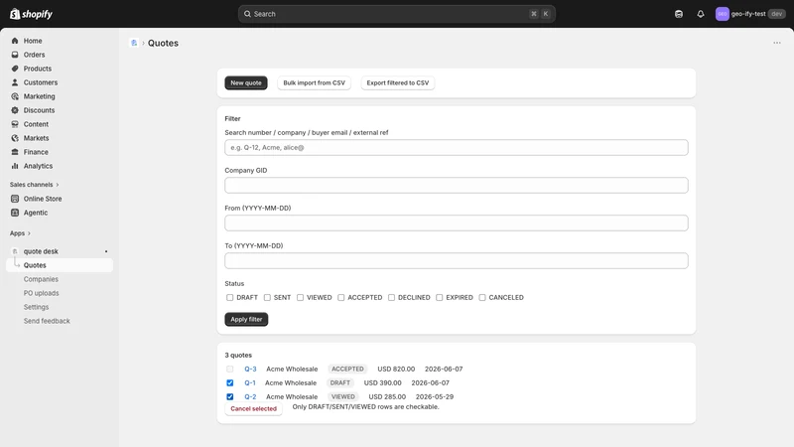This screenshot has width=794, height=447.
Task: Check the ACCEPTED status checkbox
Action: point(340,297)
